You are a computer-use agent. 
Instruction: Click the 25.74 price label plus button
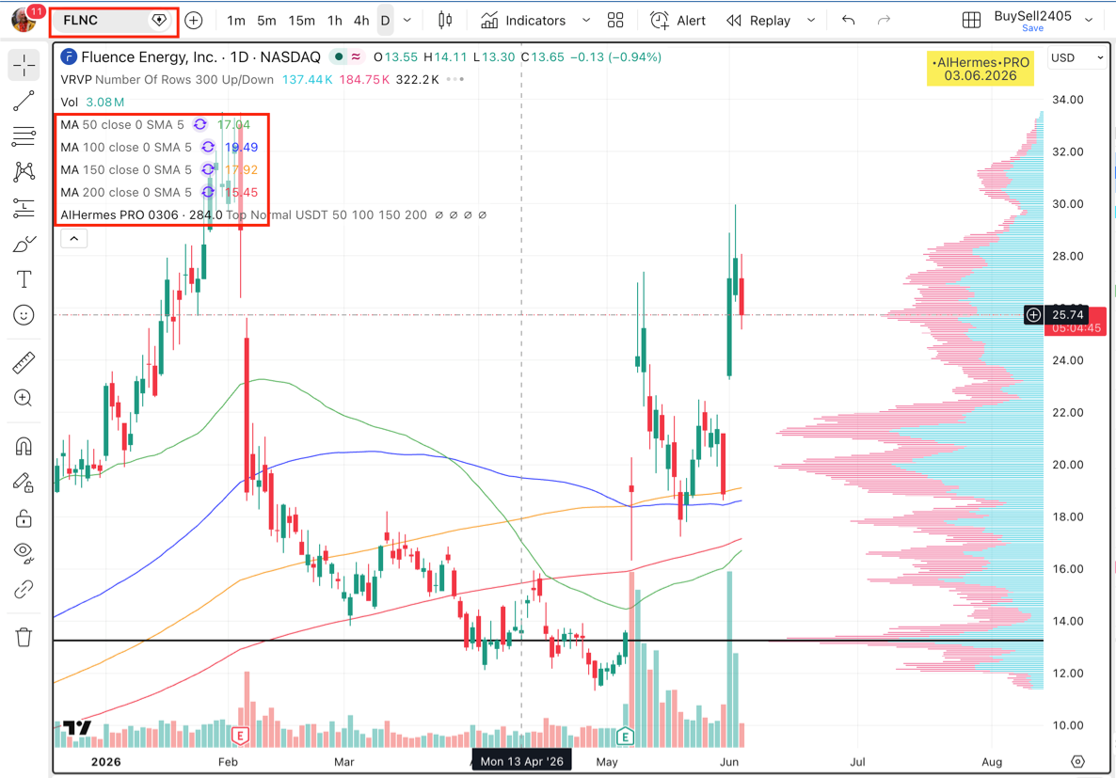pyautogui.click(x=1033, y=314)
